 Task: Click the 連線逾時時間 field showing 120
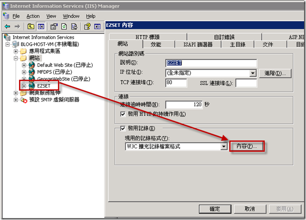[184, 104]
